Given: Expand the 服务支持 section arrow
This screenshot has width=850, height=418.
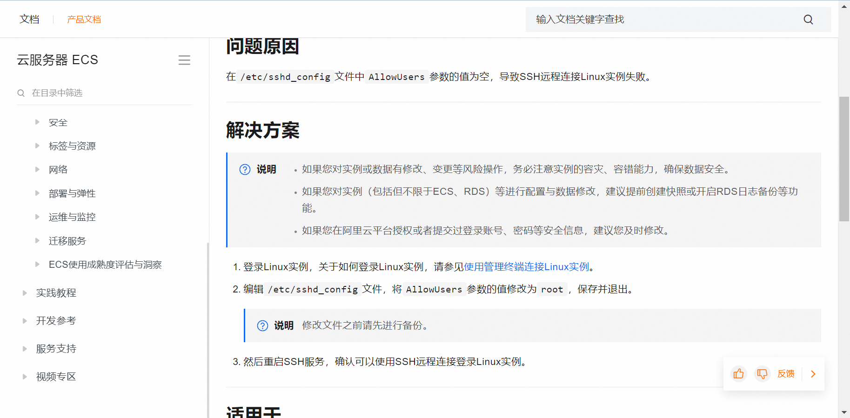Looking at the screenshot, I should 25,349.
